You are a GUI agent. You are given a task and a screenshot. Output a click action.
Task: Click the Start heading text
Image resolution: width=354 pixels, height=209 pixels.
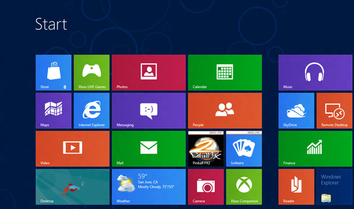pos(51,24)
